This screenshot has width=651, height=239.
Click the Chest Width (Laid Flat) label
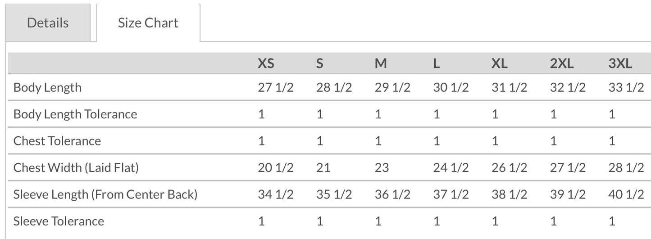pyautogui.click(x=76, y=168)
